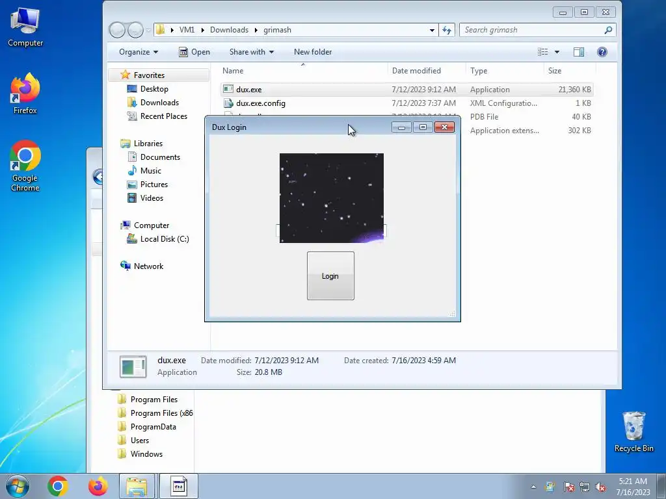Toggle the preview pane icon
The width and height of the screenshot is (666, 499).
(578, 52)
